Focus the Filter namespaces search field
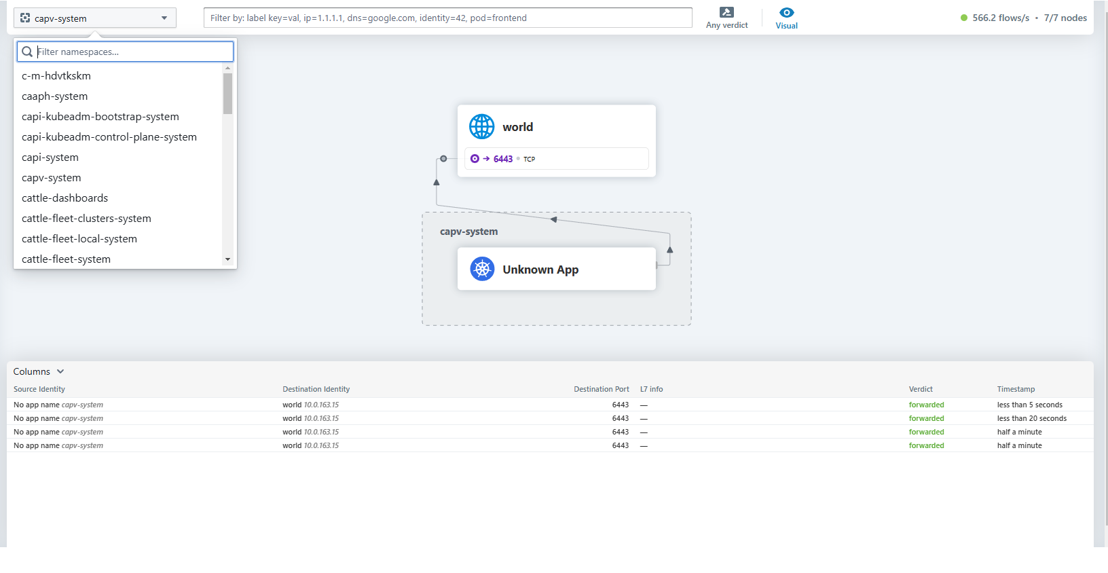This screenshot has height=573, width=1108. pos(133,52)
